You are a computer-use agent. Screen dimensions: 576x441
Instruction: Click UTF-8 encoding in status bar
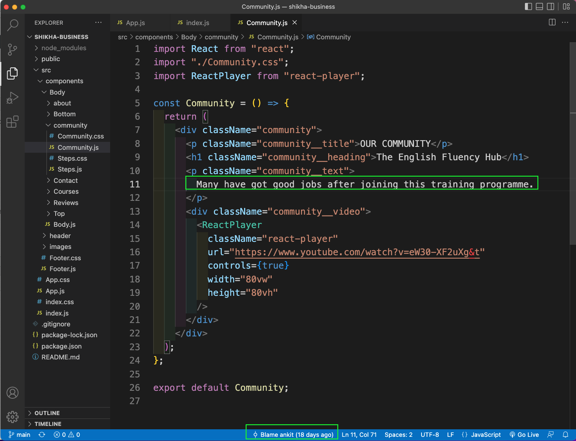430,435
